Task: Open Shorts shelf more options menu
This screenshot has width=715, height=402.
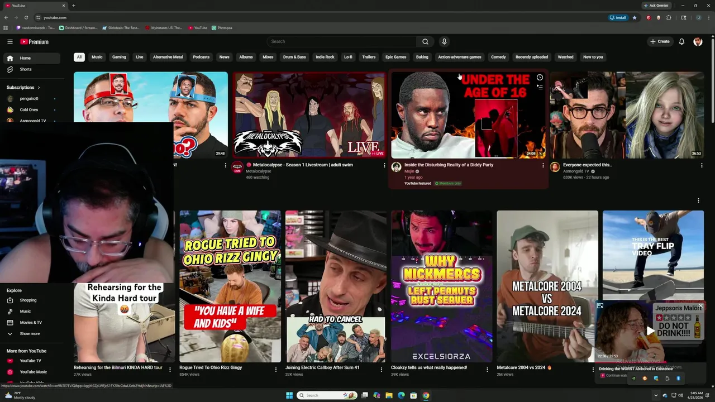Action: click(x=698, y=200)
